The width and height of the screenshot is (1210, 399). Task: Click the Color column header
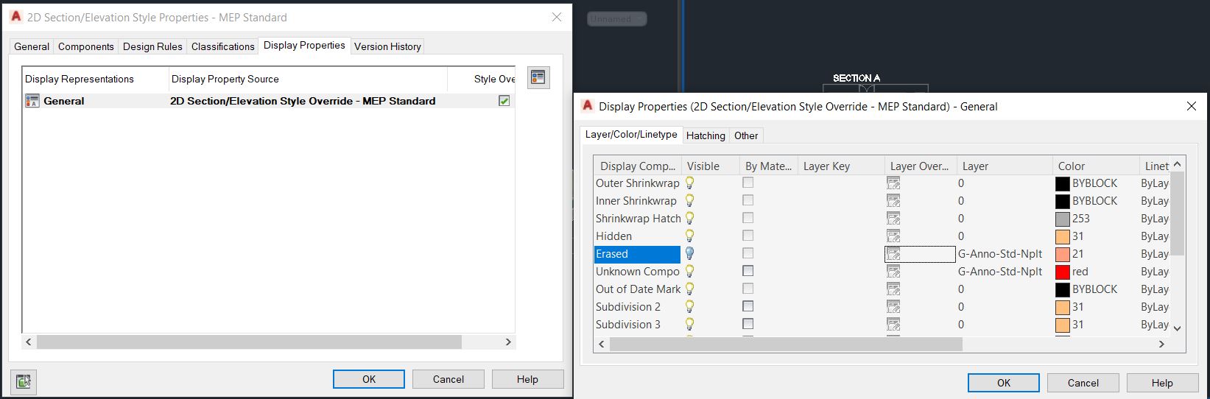(x=1096, y=166)
